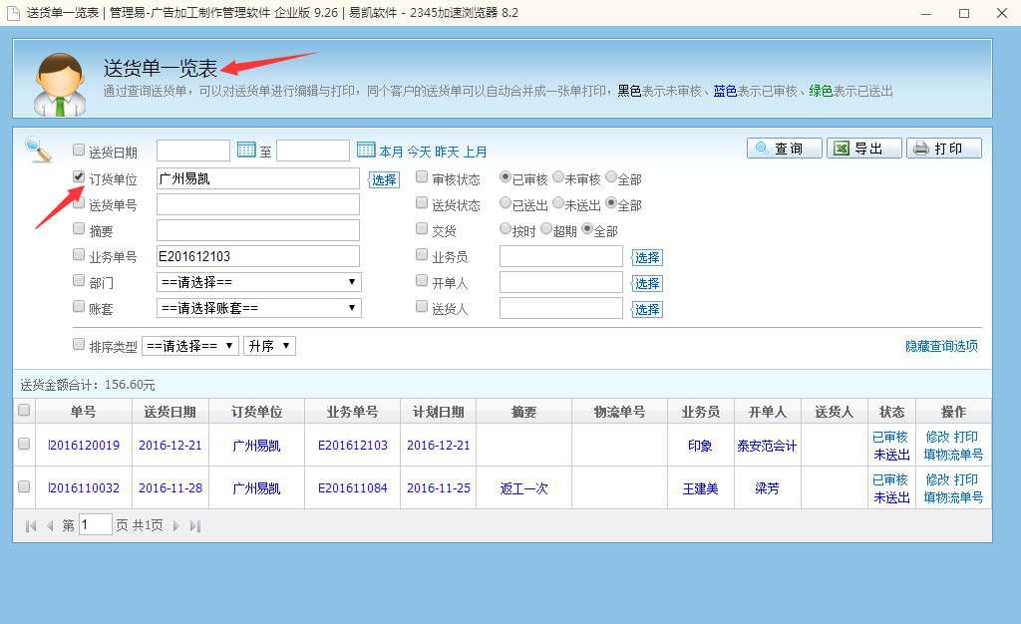Open the 账套 selection dropdown

(x=259, y=308)
